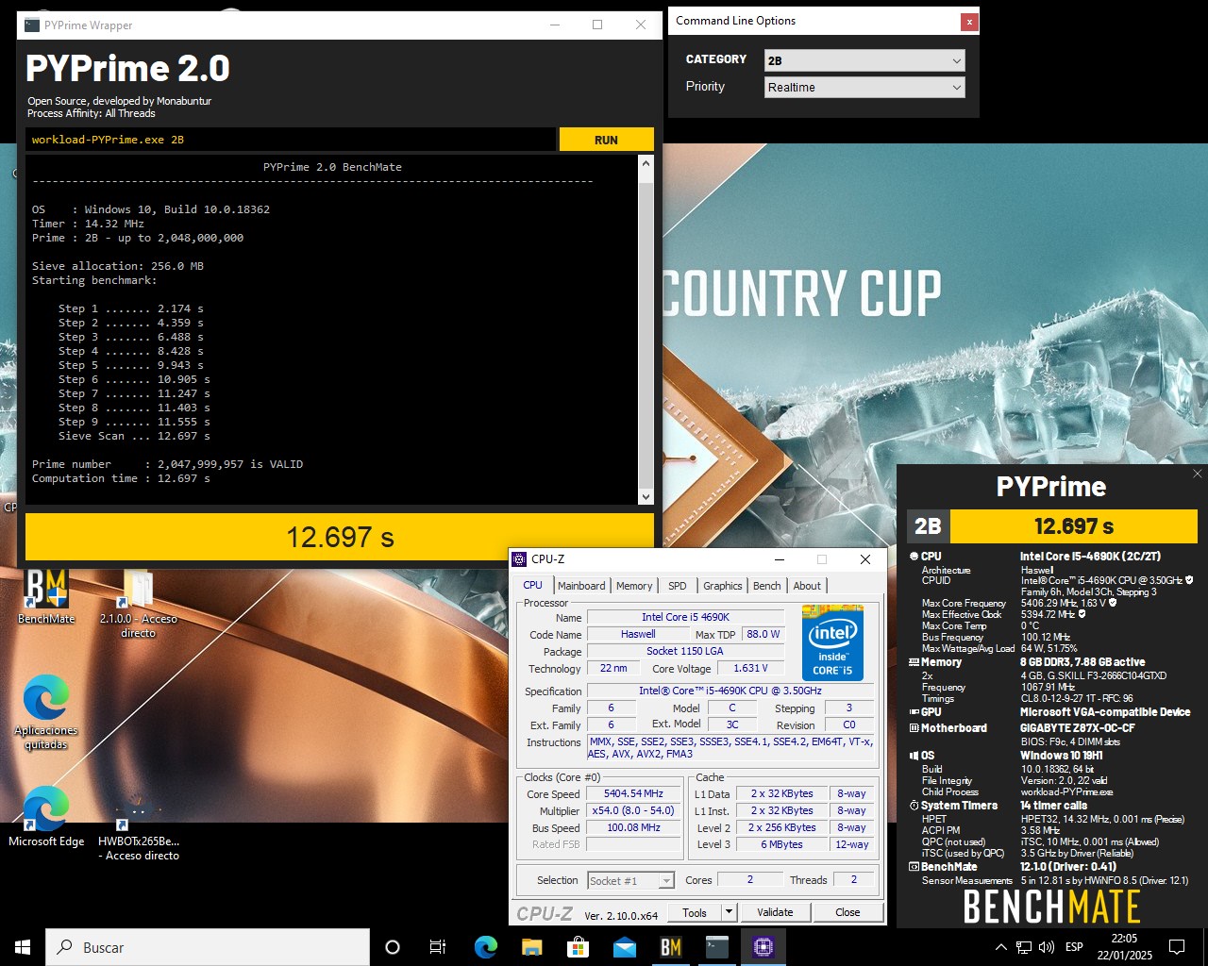This screenshot has width=1208, height=966.
Task: Click the Tools button in CPU-Z
Action: point(695,912)
